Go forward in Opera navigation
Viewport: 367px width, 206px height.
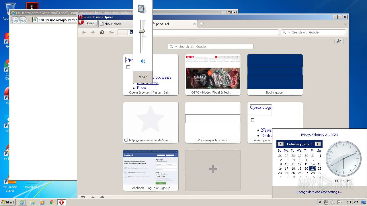[93, 32]
